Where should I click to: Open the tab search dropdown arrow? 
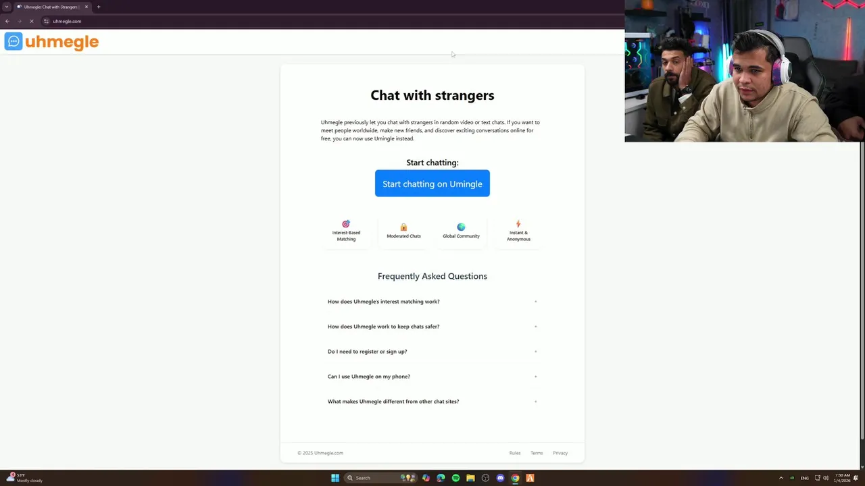(x=7, y=7)
